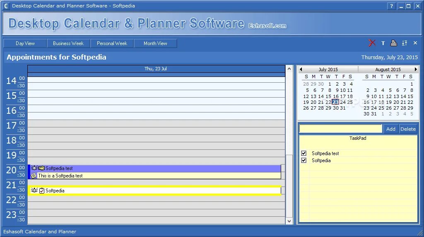Image resolution: width=424 pixels, height=237 pixels.
Task: Select August 31 in the mini calendar
Action: tap(374, 114)
